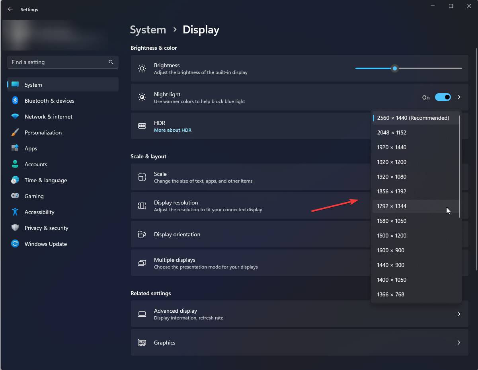Open Windows Update page
Screen dimensions: 478x370
(x=63, y=244)
